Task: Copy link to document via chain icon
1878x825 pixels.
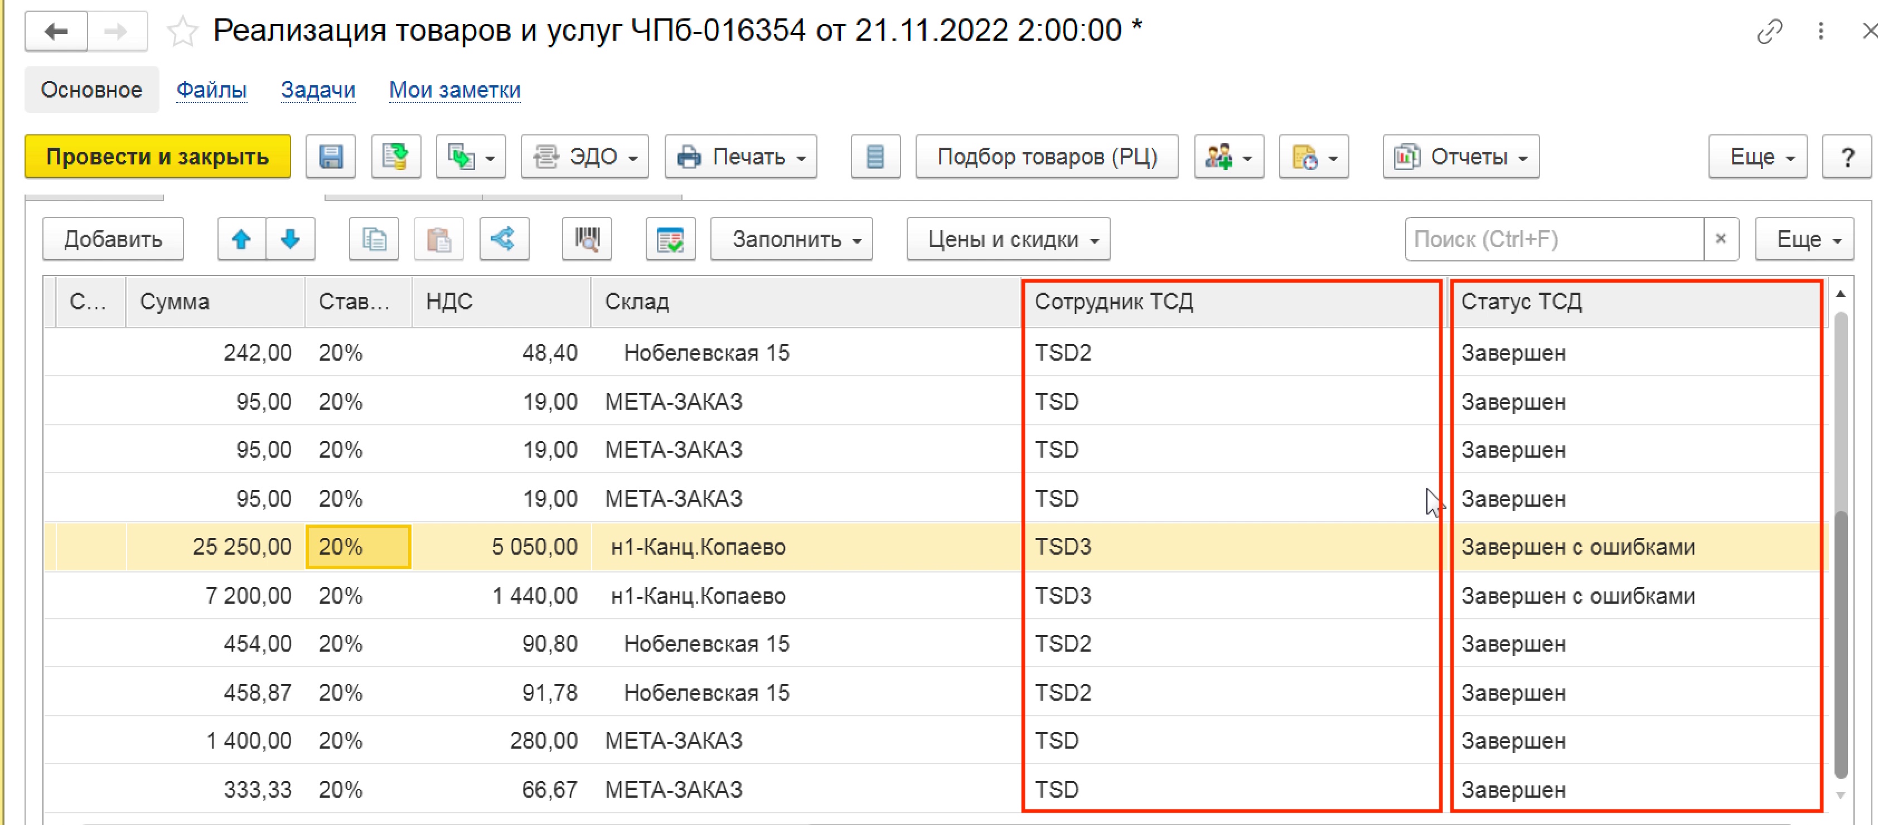Action: [1769, 31]
